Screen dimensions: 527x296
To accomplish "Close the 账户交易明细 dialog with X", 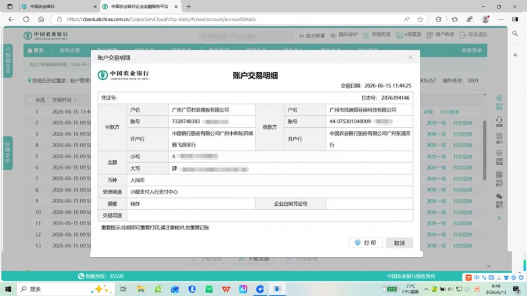I will tap(410, 57).
